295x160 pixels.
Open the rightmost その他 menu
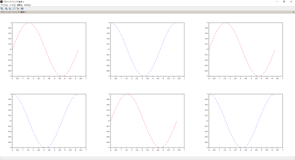pyautogui.click(x=27, y=5)
